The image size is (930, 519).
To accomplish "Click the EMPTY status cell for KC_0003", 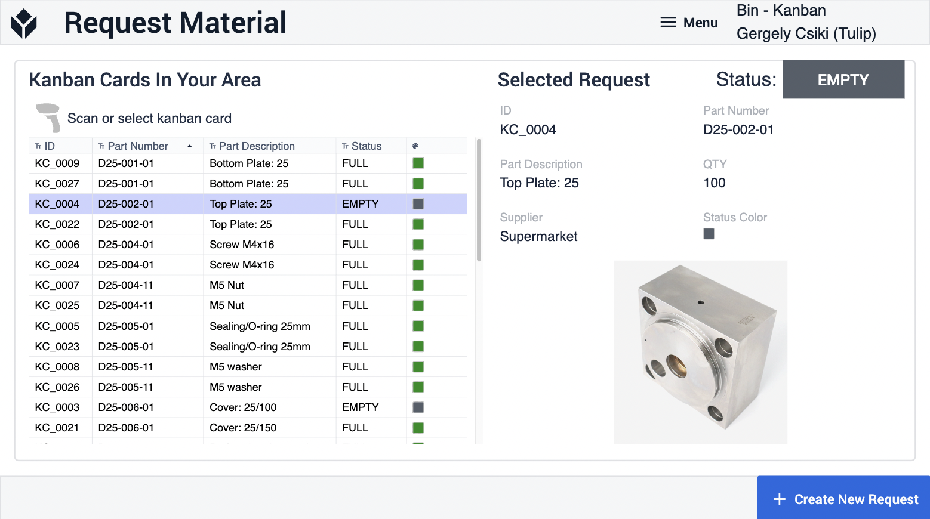I will click(371, 407).
